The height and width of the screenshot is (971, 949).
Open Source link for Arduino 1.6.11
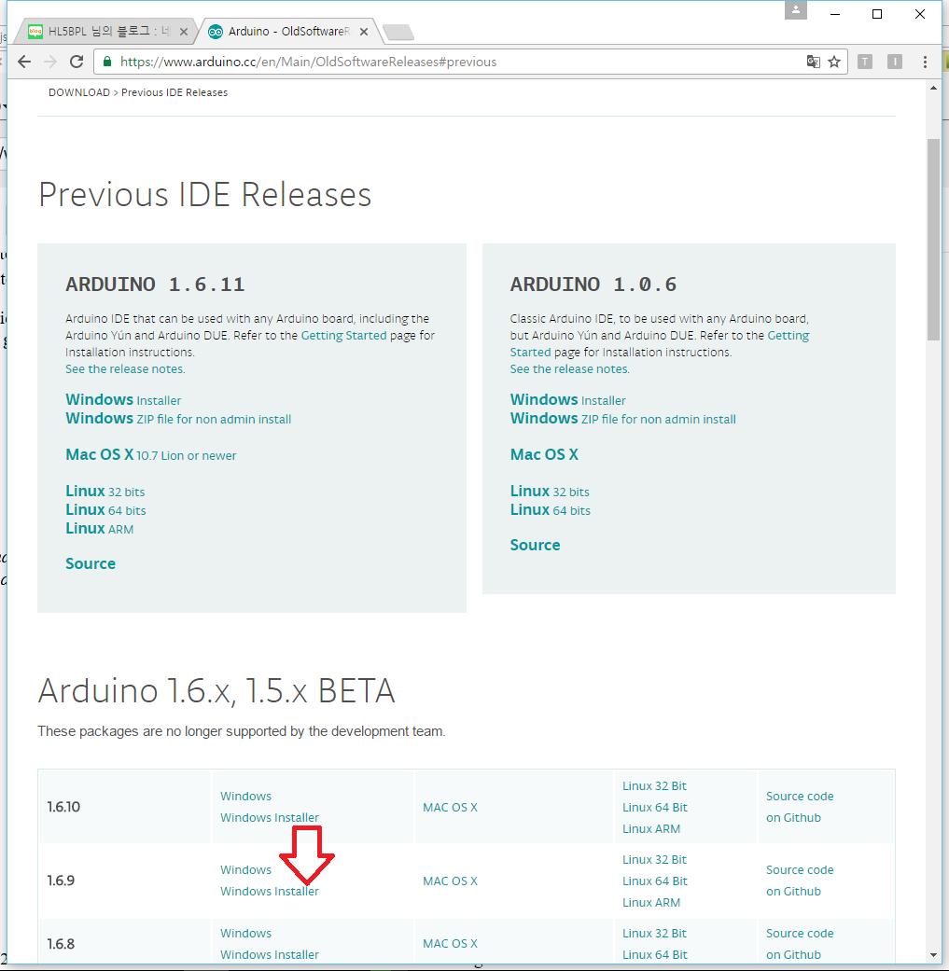pos(91,563)
